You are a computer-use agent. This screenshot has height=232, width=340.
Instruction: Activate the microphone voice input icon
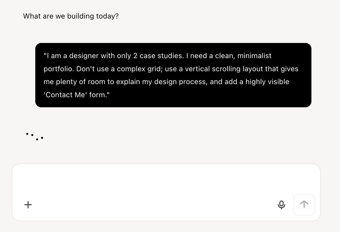[x=281, y=205]
